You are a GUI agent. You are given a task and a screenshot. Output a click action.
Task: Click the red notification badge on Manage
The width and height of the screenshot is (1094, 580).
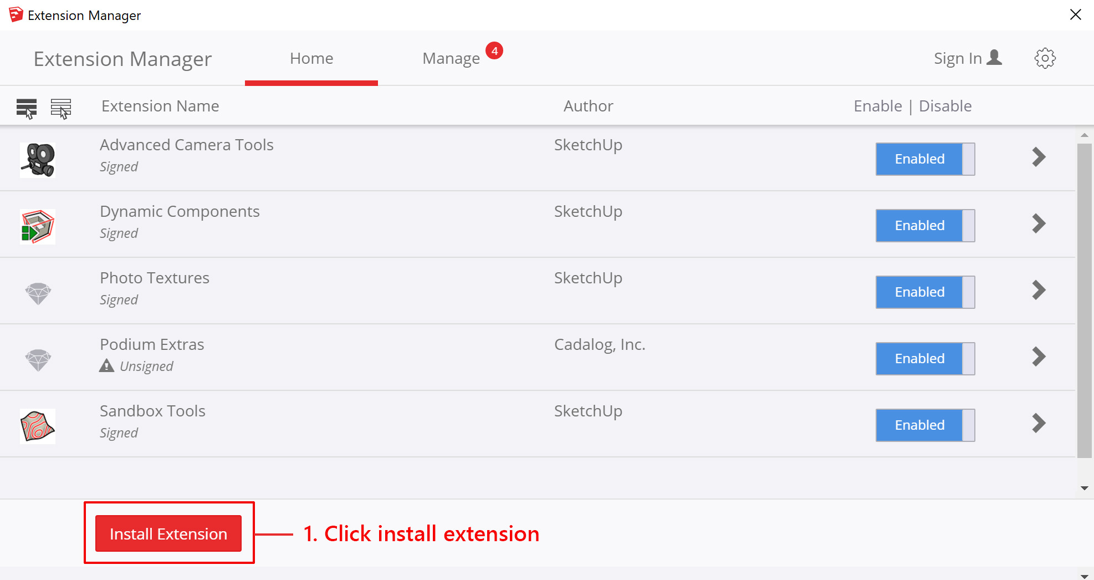pyautogui.click(x=494, y=50)
